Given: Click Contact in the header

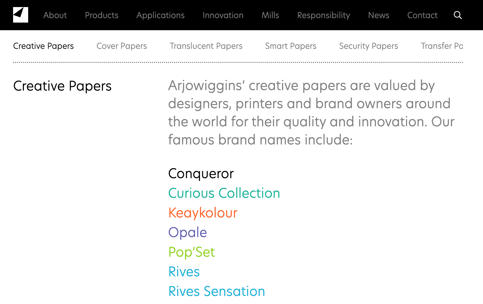Looking at the screenshot, I should coord(422,15).
